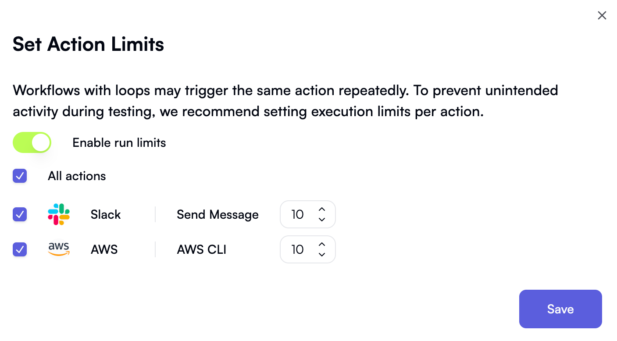Select the AWS CLI label
Screen dimensions: 617x341
point(201,249)
